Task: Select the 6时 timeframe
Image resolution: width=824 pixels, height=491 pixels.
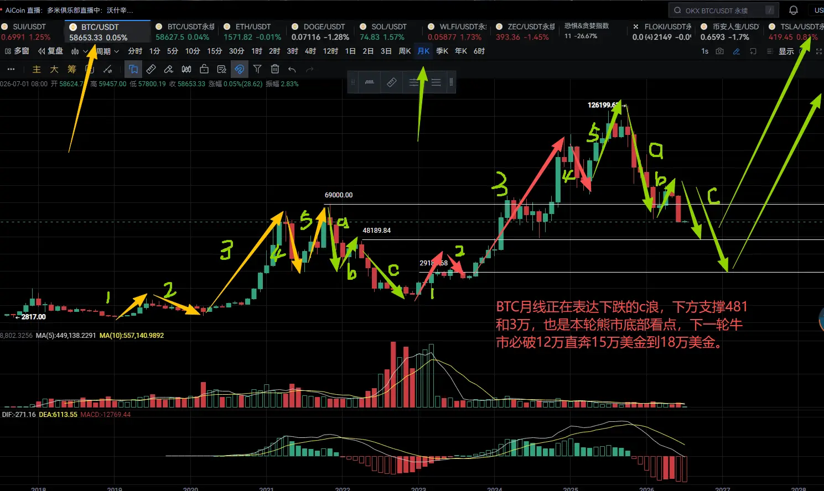Action: pyautogui.click(x=479, y=51)
